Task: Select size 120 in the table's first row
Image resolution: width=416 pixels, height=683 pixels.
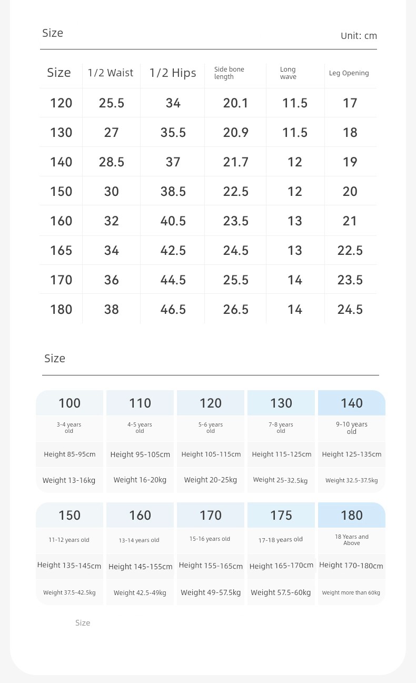Action: 61,103
